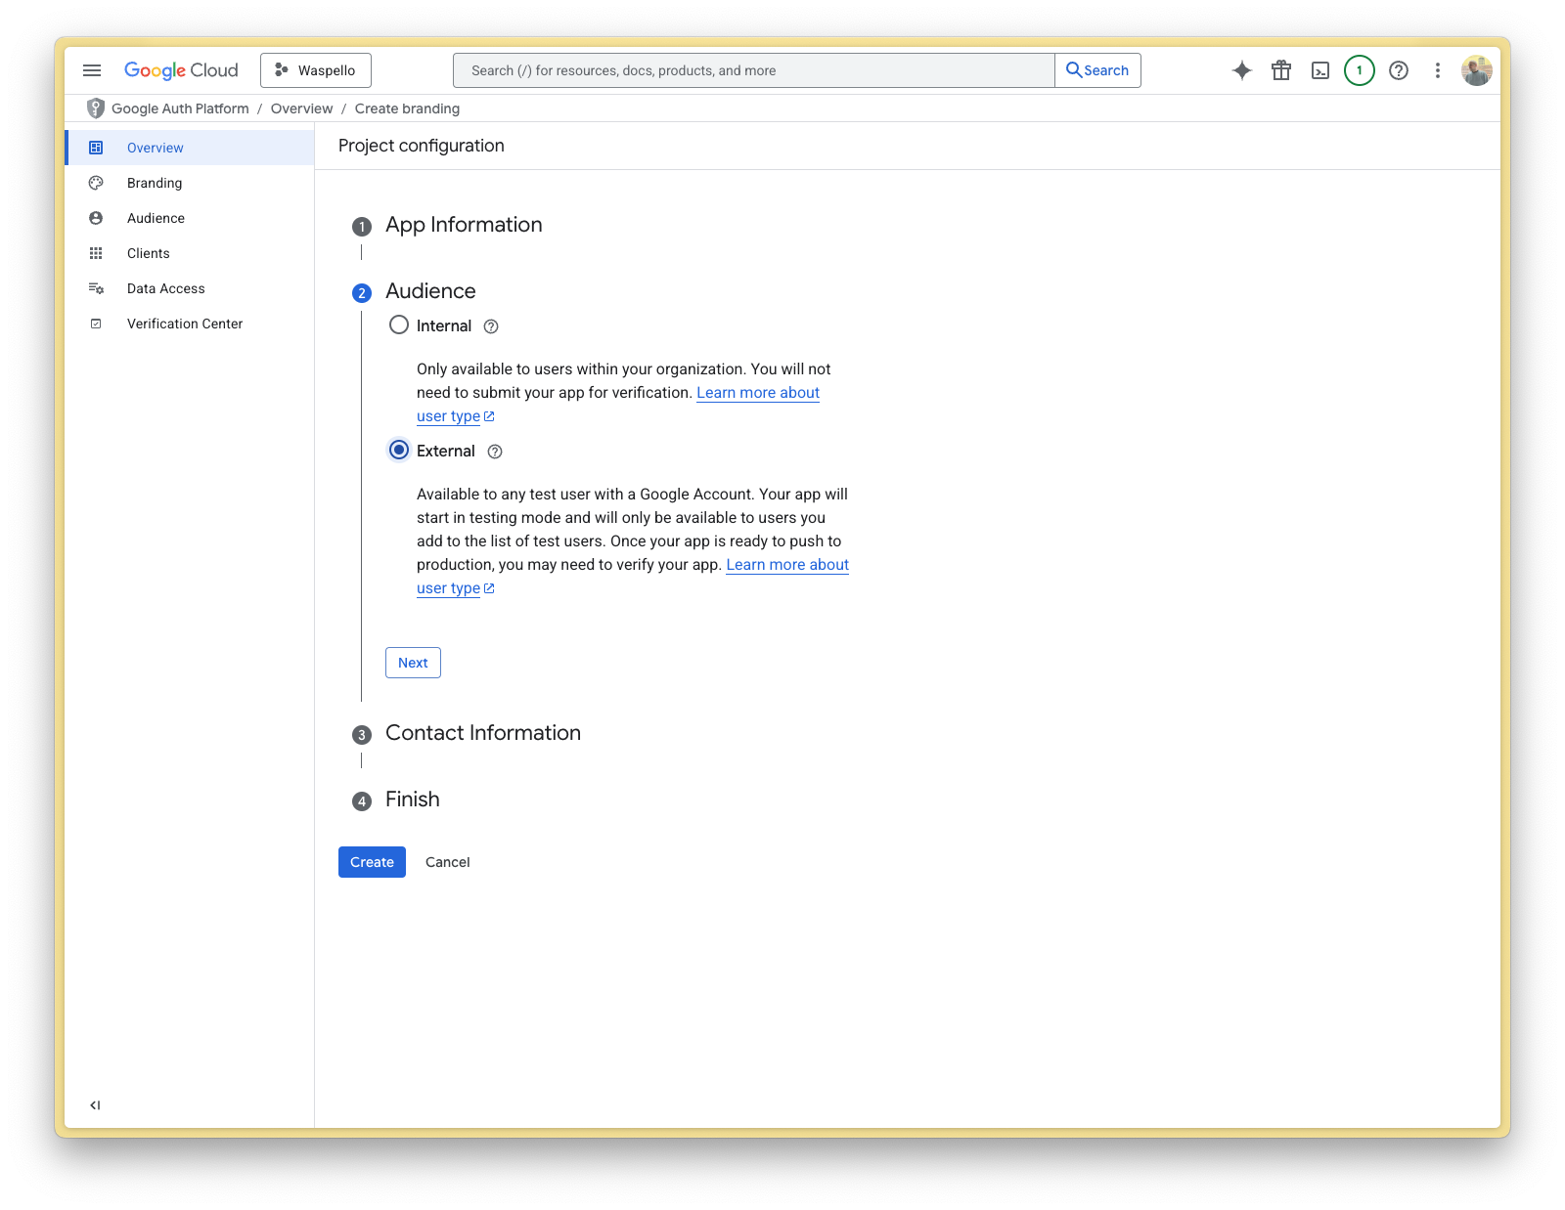Follow the Learn more about user type link

(787, 565)
